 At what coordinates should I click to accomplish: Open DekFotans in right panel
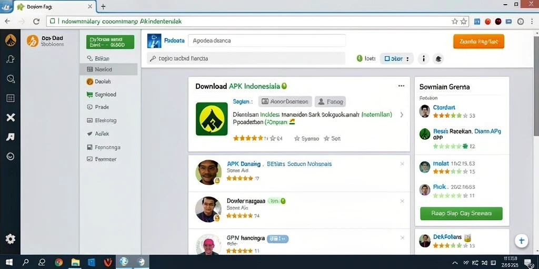(x=447, y=237)
